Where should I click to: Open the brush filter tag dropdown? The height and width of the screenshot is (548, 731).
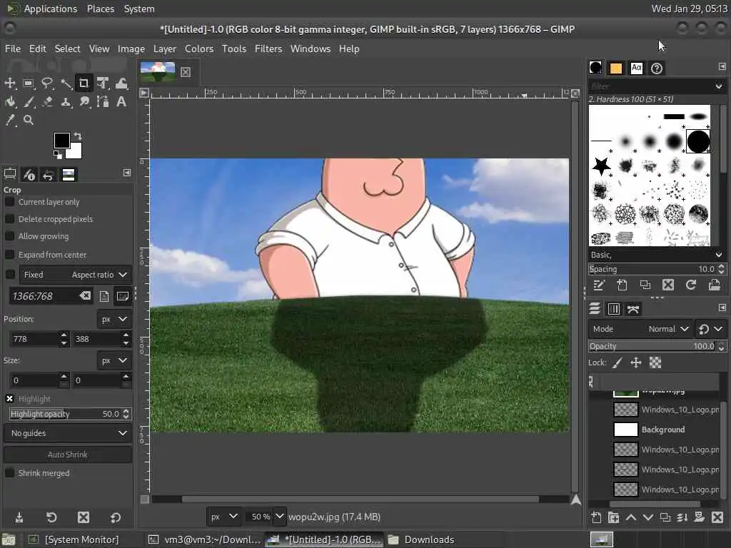[718, 86]
